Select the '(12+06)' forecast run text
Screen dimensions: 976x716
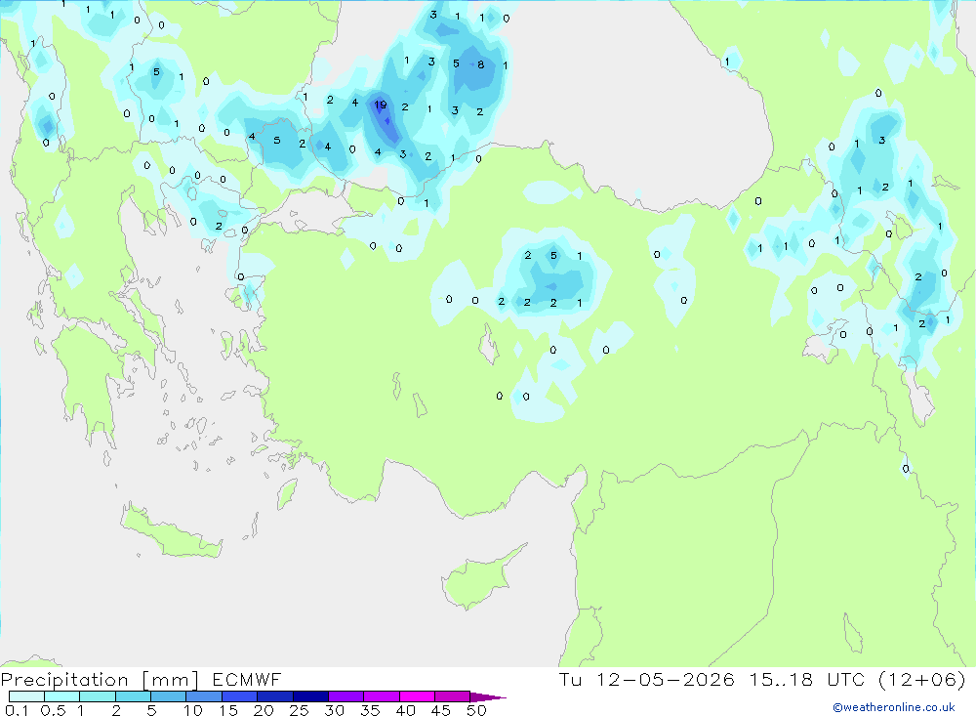click(x=922, y=679)
